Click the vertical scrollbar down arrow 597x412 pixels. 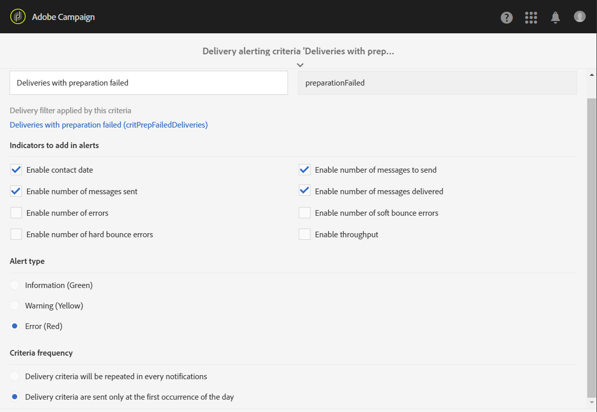click(x=592, y=403)
